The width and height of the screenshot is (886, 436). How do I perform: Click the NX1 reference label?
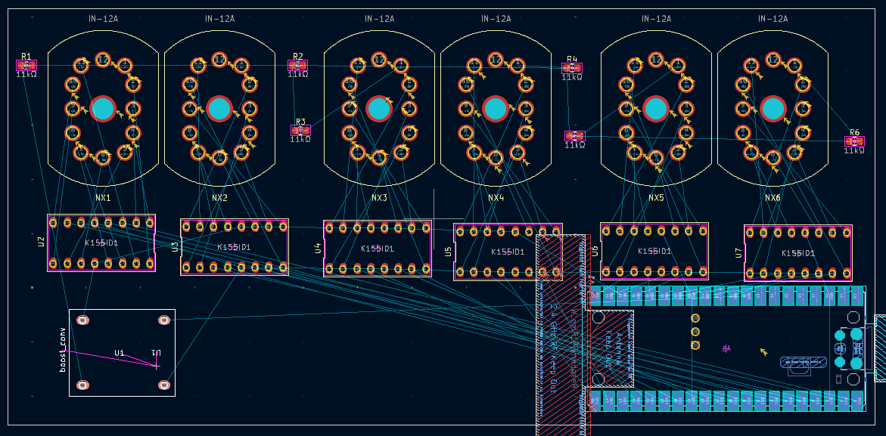[103, 199]
